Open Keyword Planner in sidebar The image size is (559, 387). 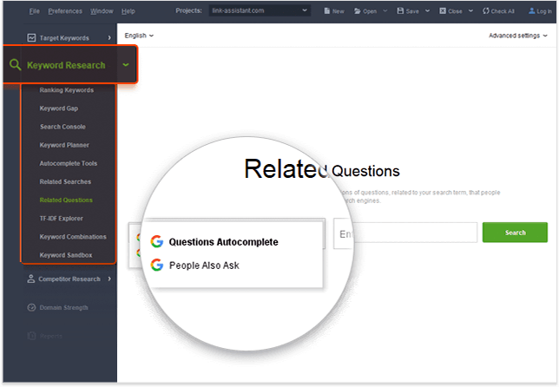64,145
